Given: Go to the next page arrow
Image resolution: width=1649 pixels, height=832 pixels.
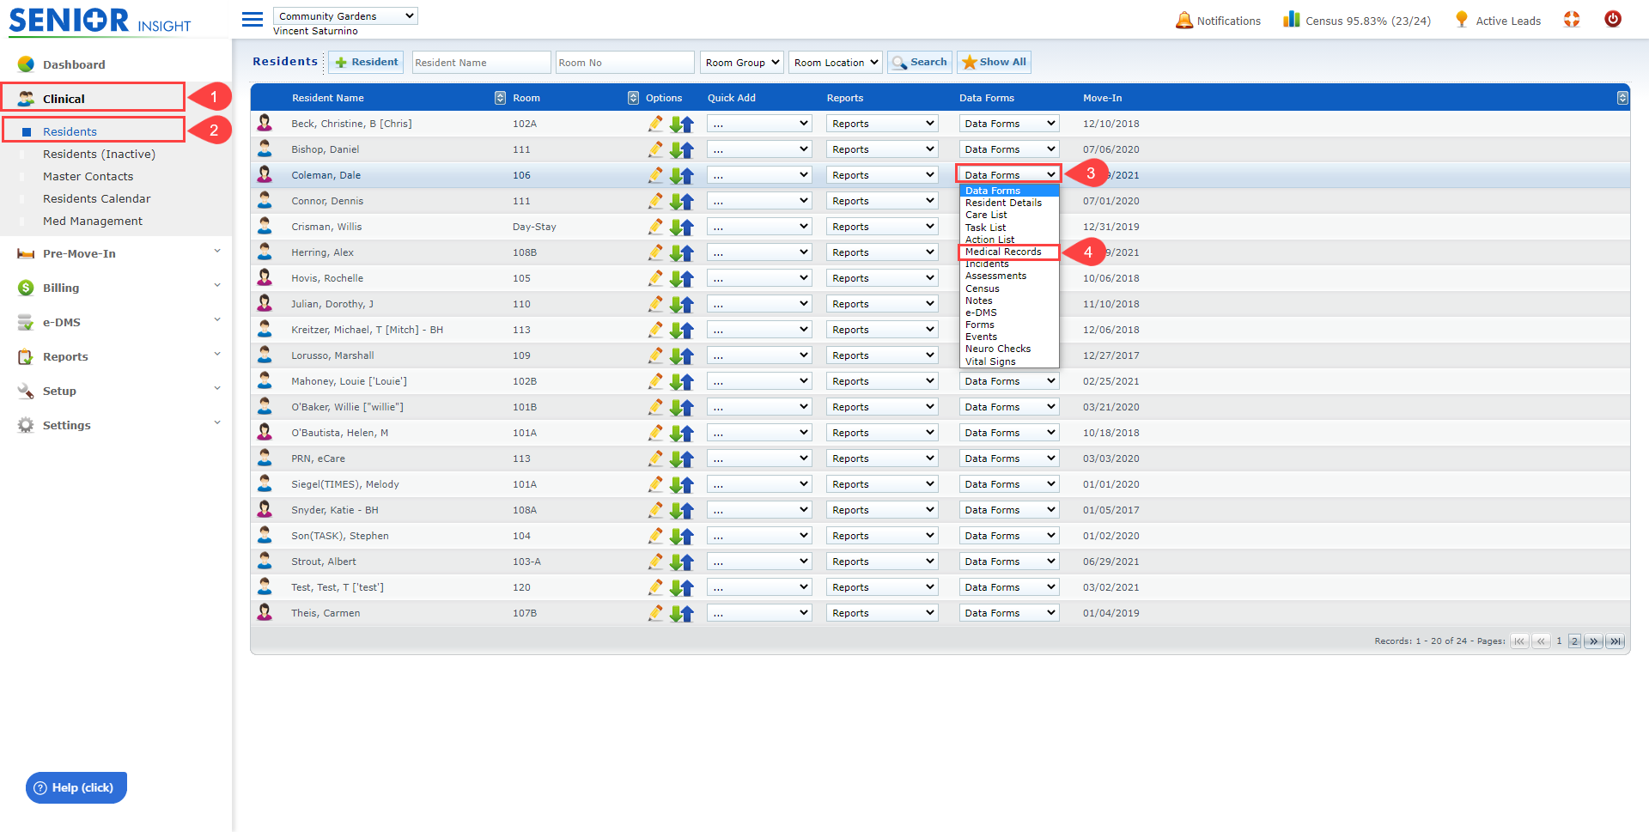Looking at the screenshot, I should 1594,641.
